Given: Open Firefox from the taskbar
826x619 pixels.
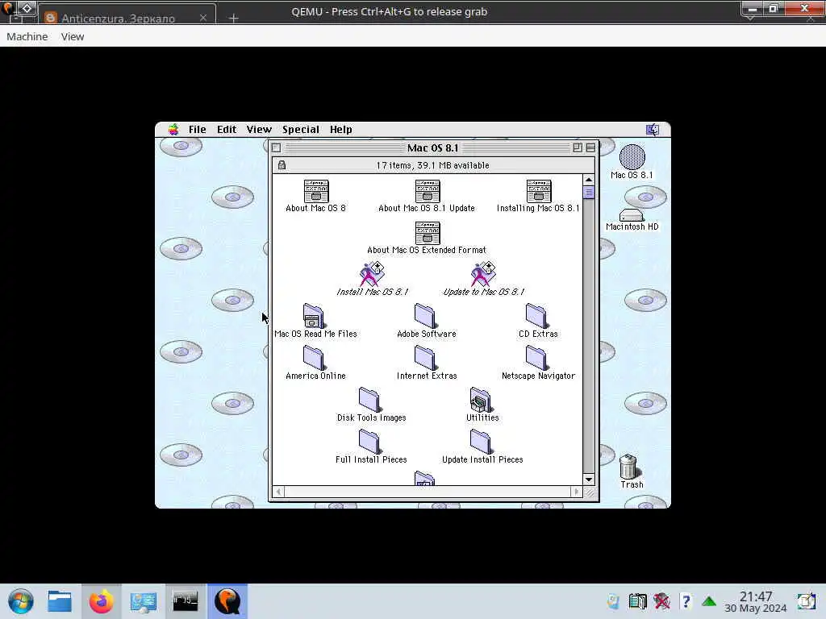Looking at the screenshot, I should 101,601.
